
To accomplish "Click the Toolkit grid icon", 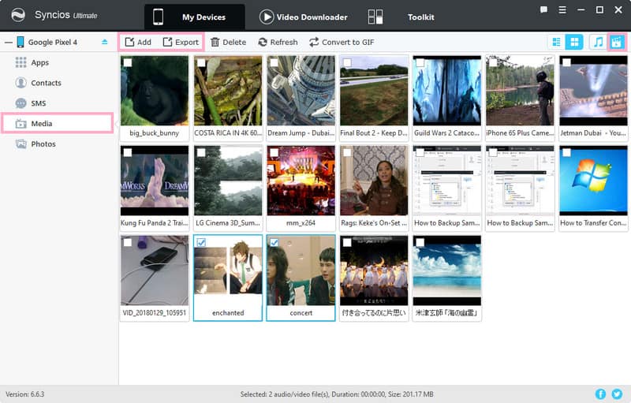I will coord(375,17).
